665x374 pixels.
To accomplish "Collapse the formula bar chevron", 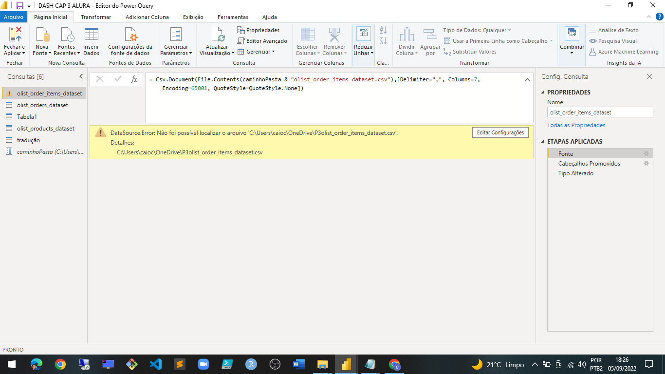I will pos(527,79).
